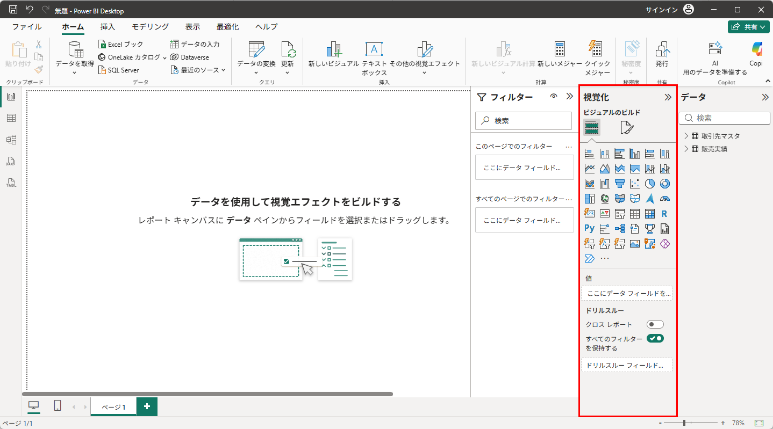Image resolution: width=773 pixels, height=429 pixels.
Task: Collapse the 視覚化 pane
Action: coord(668,97)
